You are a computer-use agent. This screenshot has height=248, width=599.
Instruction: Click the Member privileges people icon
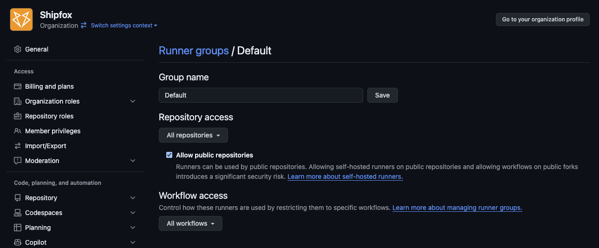(18, 131)
